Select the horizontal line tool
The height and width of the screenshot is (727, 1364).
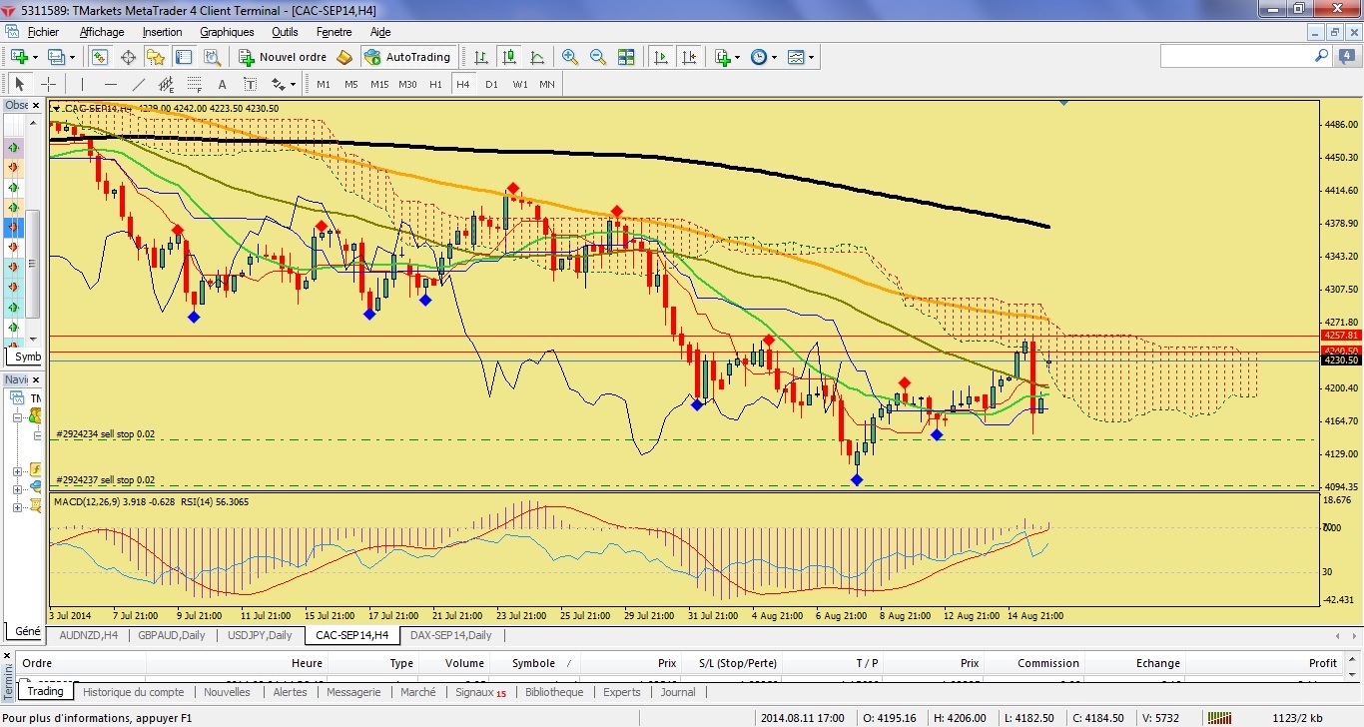(x=110, y=84)
